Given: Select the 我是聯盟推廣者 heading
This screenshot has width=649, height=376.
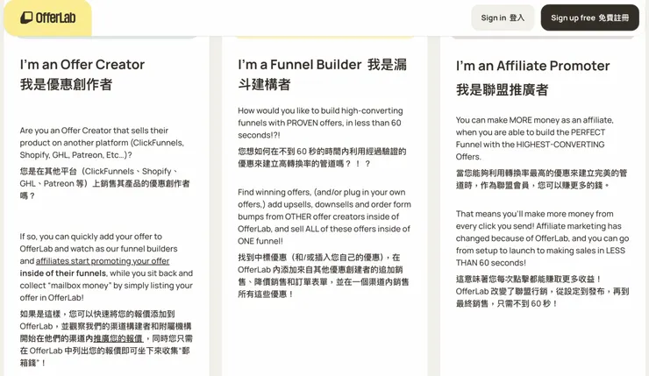Looking at the screenshot, I should point(502,89).
